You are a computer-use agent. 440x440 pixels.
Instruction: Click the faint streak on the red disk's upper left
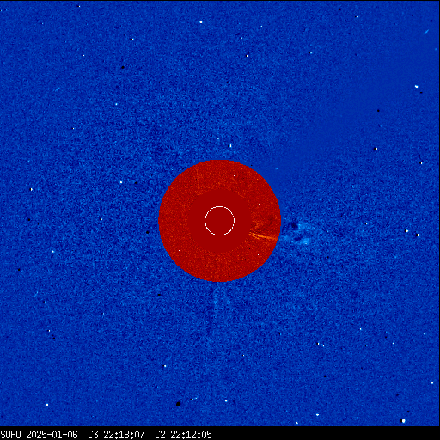click(198, 179)
